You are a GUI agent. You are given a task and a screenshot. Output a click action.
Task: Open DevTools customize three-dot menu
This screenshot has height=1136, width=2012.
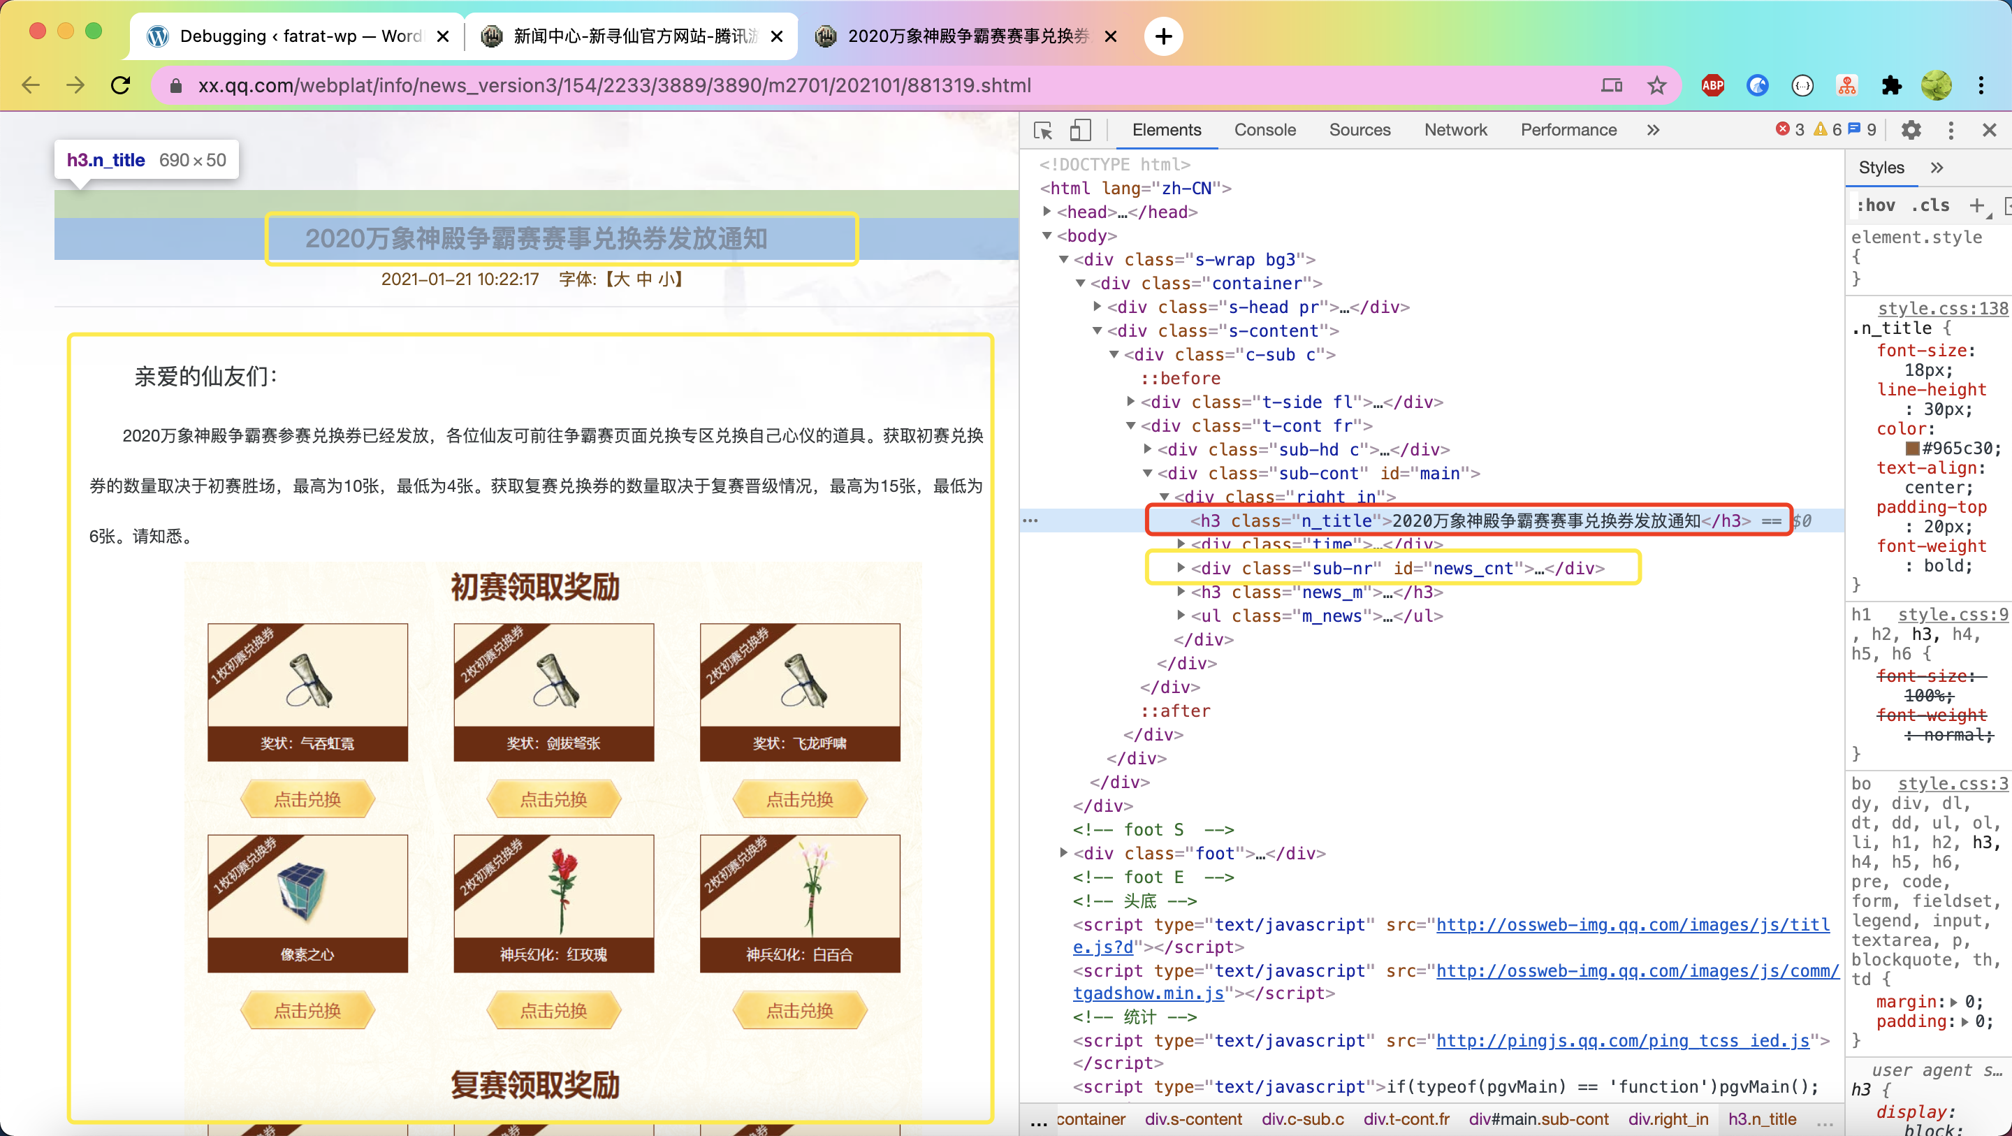pyautogui.click(x=1951, y=130)
